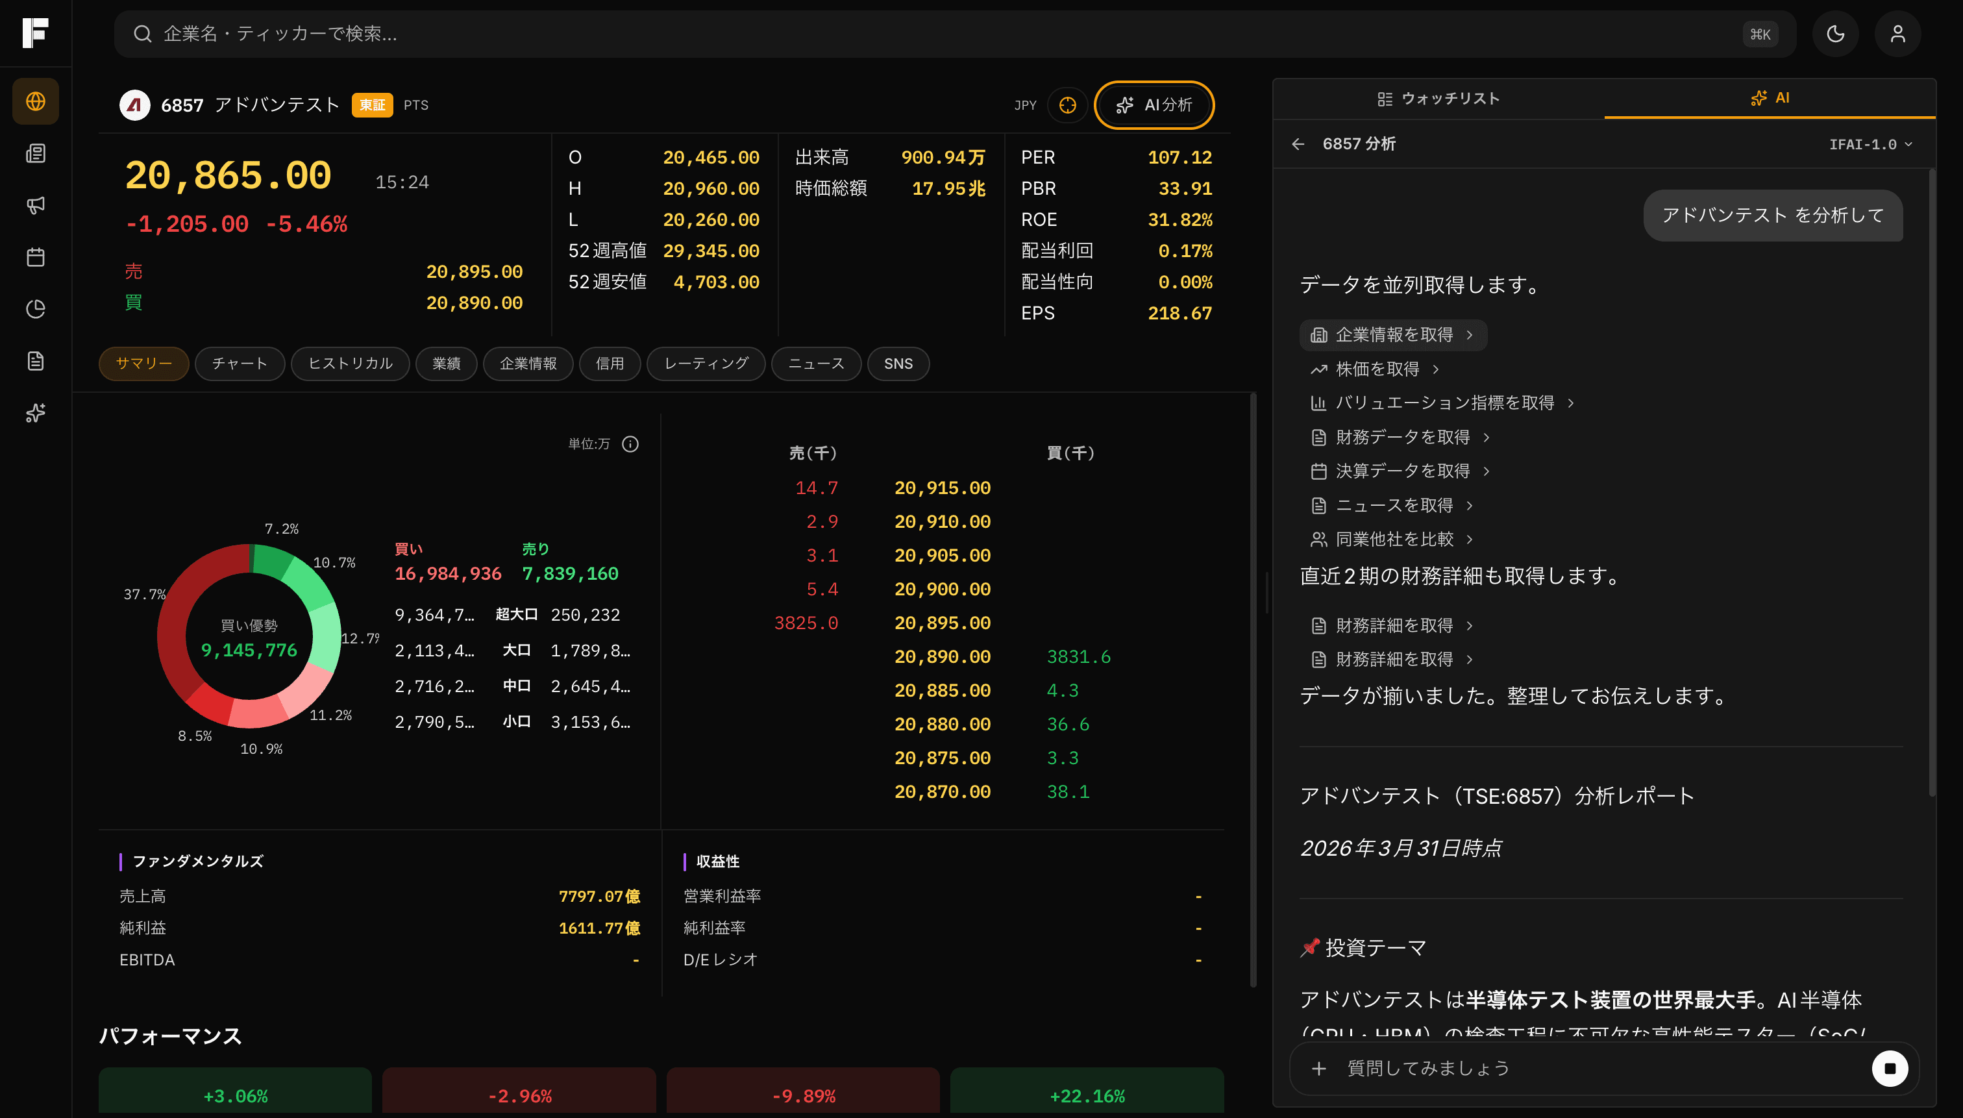Toggle the currency globe next to JPY
The height and width of the screenshot is (1118, 1963).
pyautogui.click(x=1068, y=105)
